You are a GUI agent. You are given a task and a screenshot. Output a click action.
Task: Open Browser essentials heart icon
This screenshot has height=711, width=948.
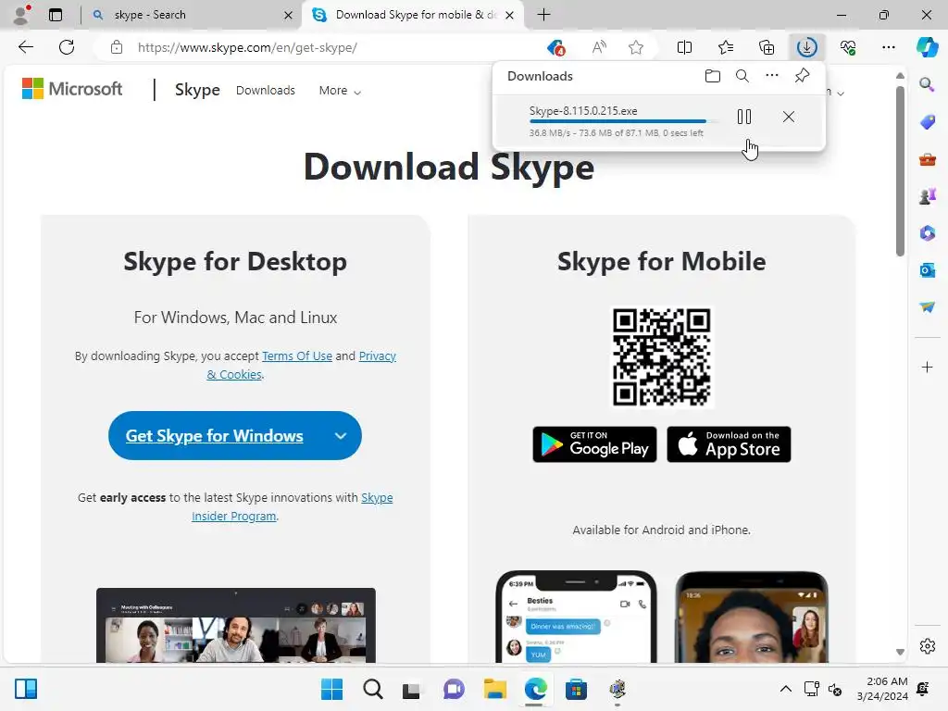[848, 47]
